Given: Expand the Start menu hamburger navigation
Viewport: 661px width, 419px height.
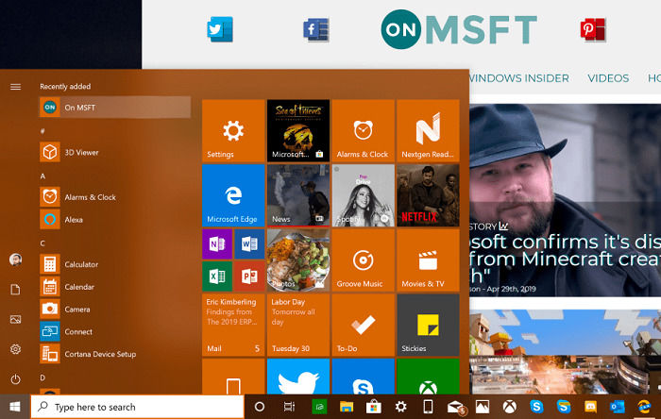Looking at the screenshot, I should (16, 87).
